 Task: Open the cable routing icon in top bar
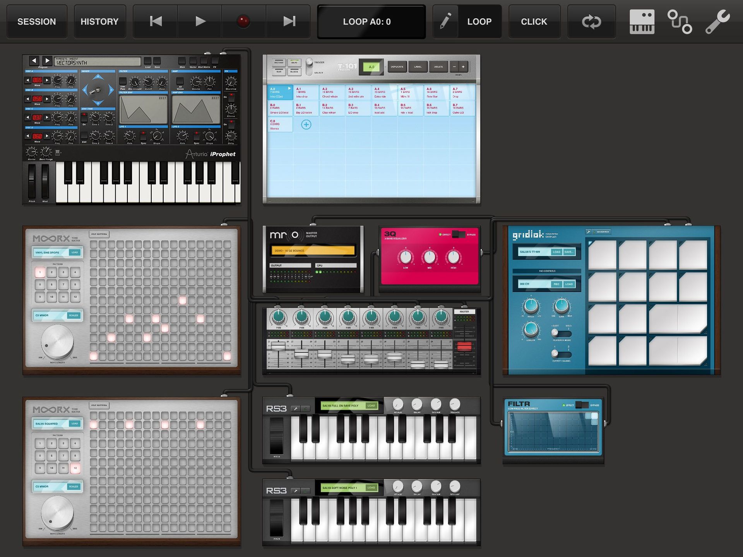click(x=680, y=22)
